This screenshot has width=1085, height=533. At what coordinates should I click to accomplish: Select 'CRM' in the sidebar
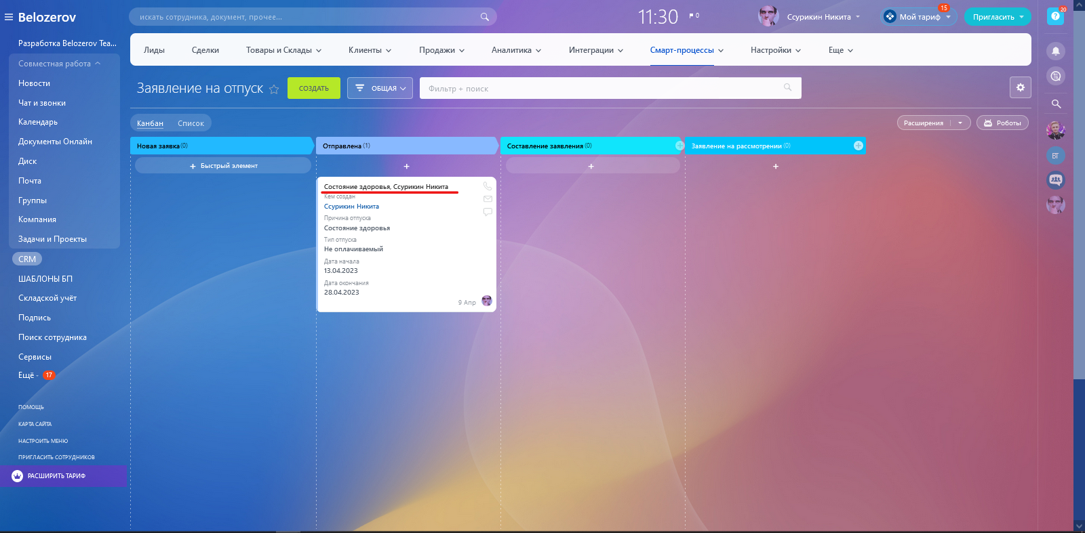(27, 259)
